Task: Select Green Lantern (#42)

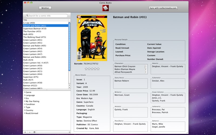Action: coord(46,51)
